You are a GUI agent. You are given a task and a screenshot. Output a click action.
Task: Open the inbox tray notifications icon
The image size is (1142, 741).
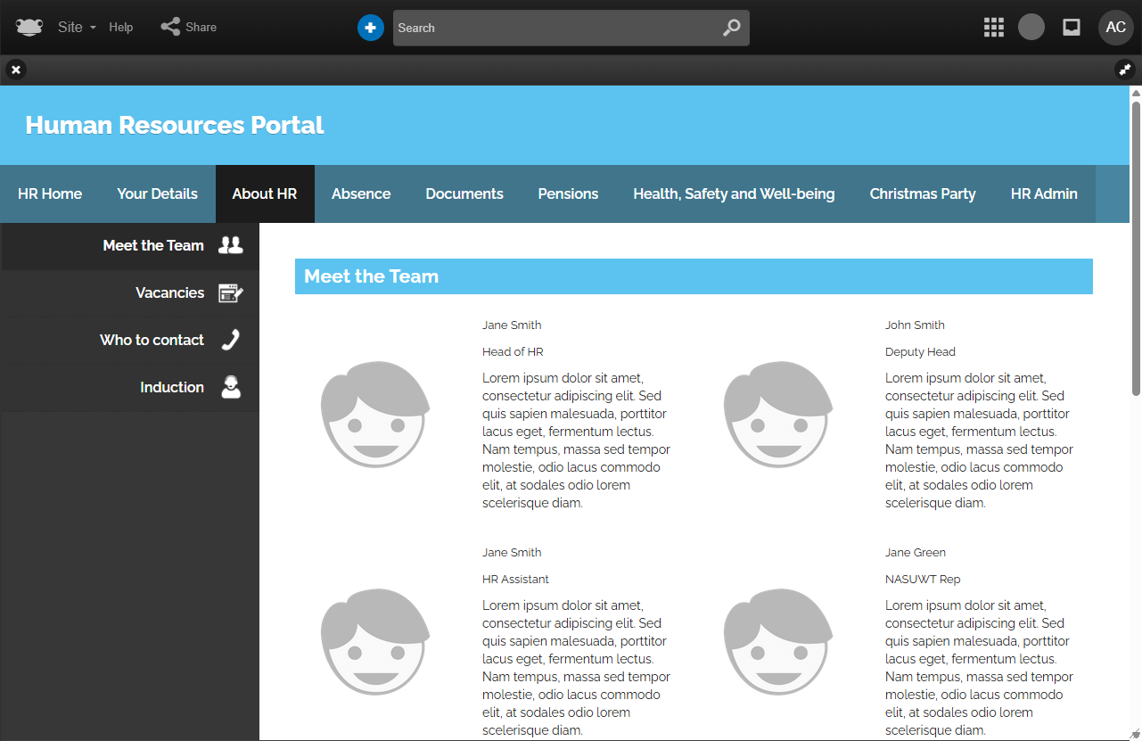tap(1072, 27)
